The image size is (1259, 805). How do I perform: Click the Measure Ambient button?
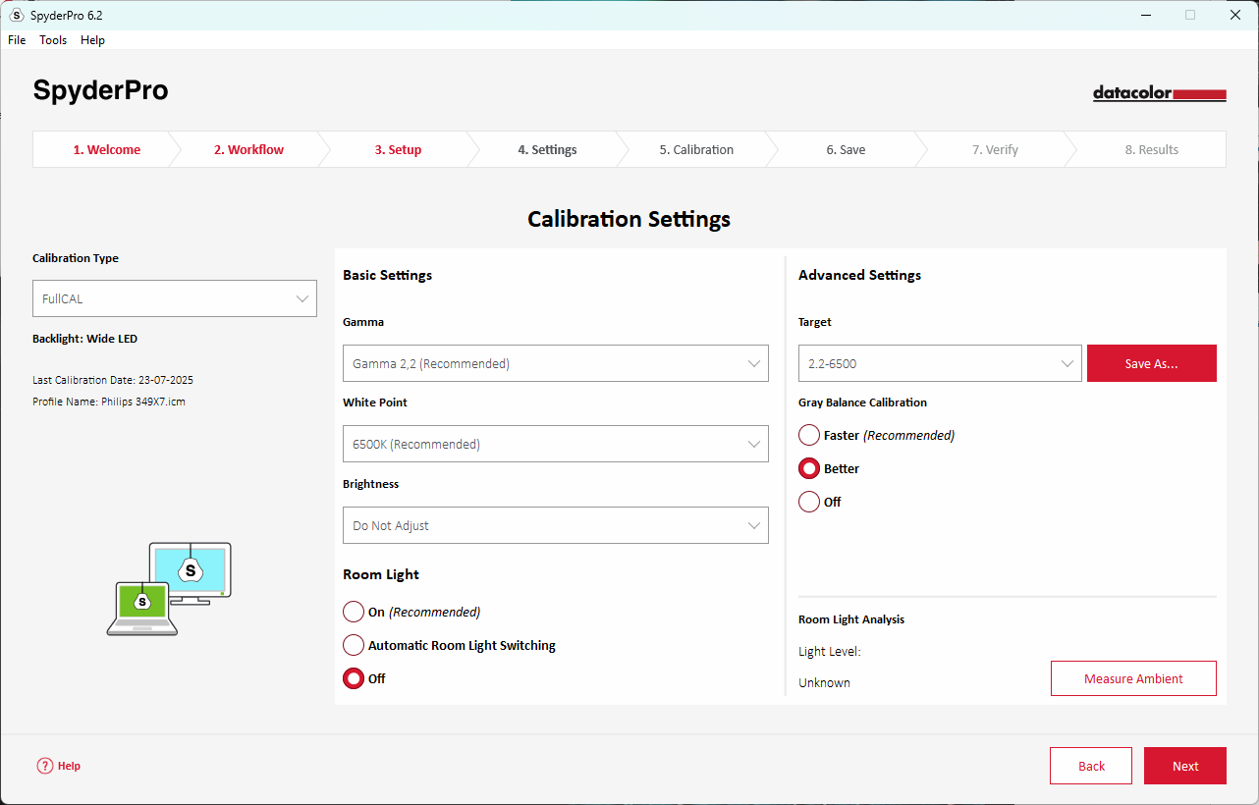coord(1132,678)
